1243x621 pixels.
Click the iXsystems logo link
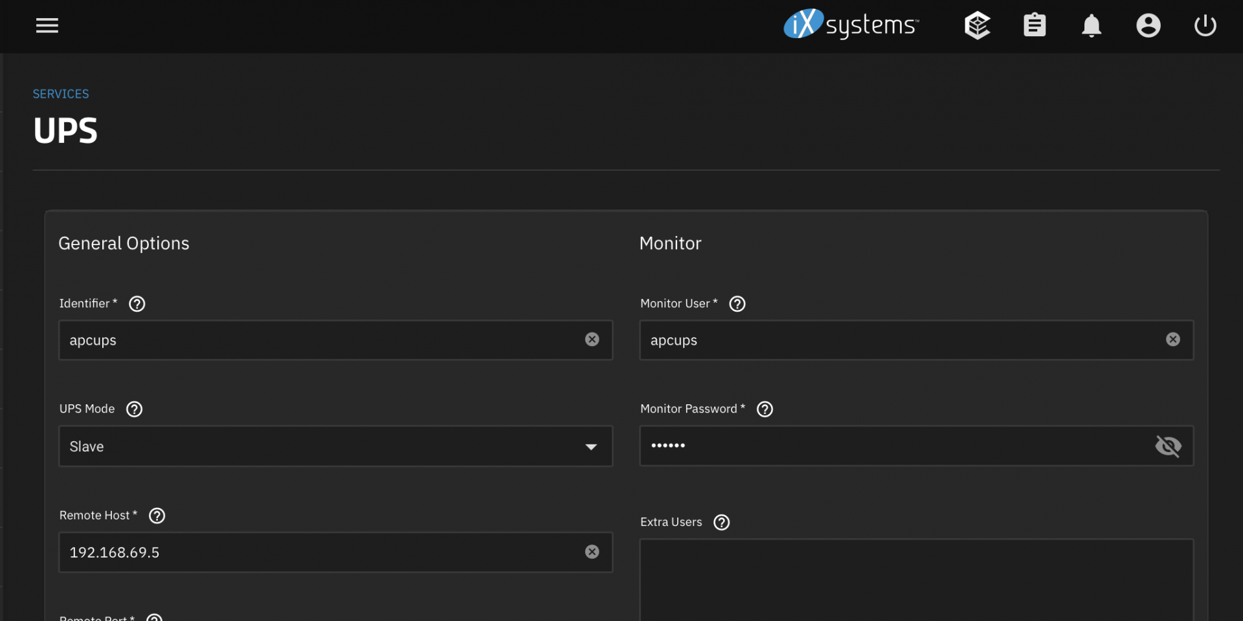click(x=851, y=25)
